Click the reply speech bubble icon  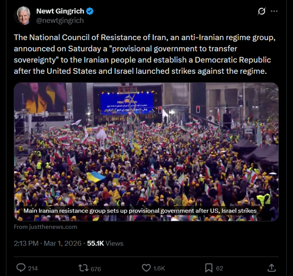(x=21, y=268)
